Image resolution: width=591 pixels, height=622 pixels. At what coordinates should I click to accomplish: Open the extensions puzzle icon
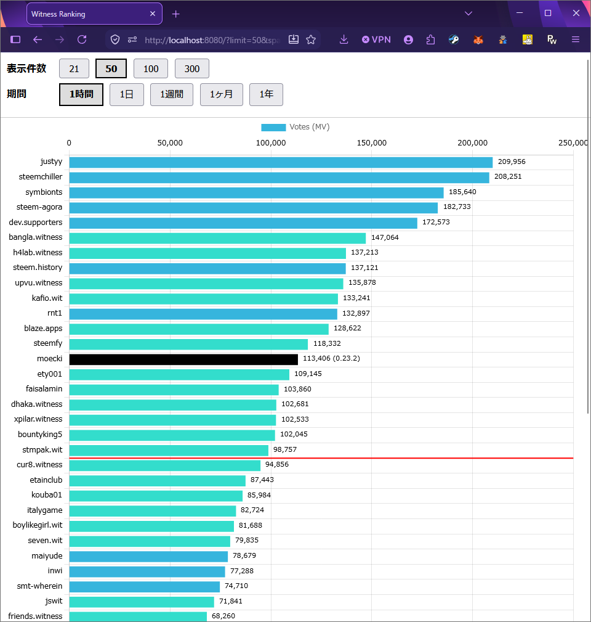pos(430,39)
